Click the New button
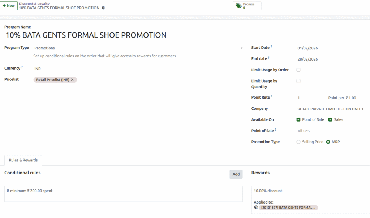 tap(9, 6)
